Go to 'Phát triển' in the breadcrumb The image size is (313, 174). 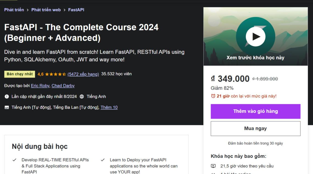point(14,10)
